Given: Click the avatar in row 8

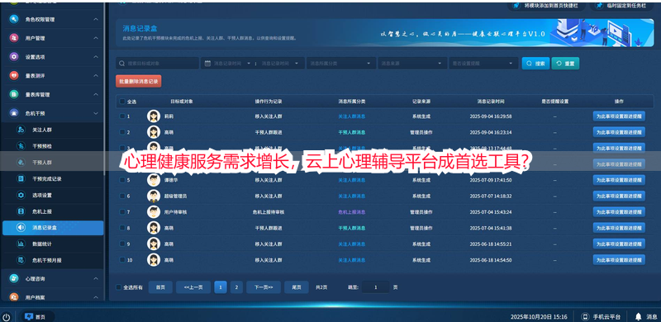Looking at the screenshot, I should click(154, 228).
